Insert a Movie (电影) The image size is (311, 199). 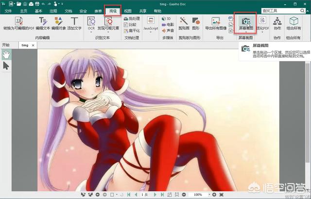point(168,25)
